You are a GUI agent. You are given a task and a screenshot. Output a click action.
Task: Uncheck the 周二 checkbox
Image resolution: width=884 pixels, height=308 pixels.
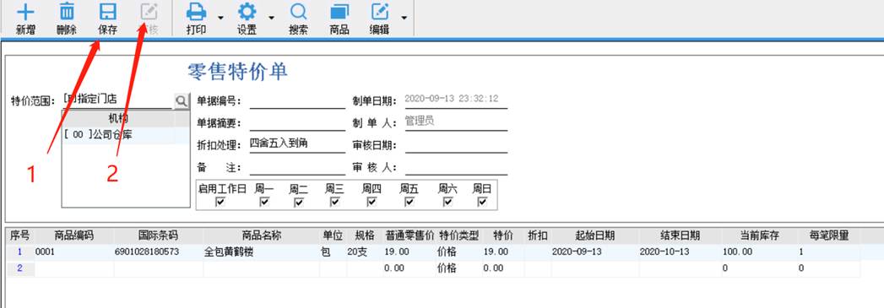[299, 202]
